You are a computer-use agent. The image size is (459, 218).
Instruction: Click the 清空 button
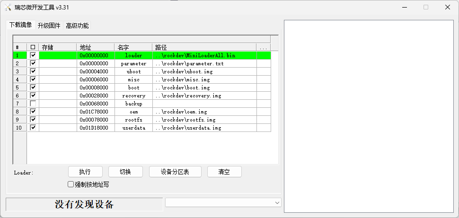coord(224,172)
